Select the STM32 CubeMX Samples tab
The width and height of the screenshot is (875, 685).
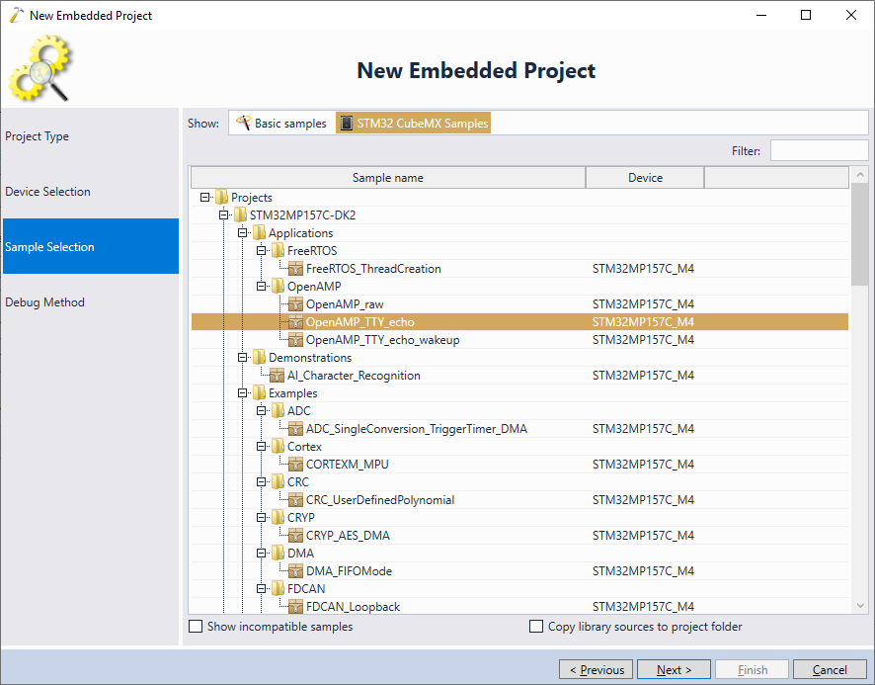click(x=414, y=123)
